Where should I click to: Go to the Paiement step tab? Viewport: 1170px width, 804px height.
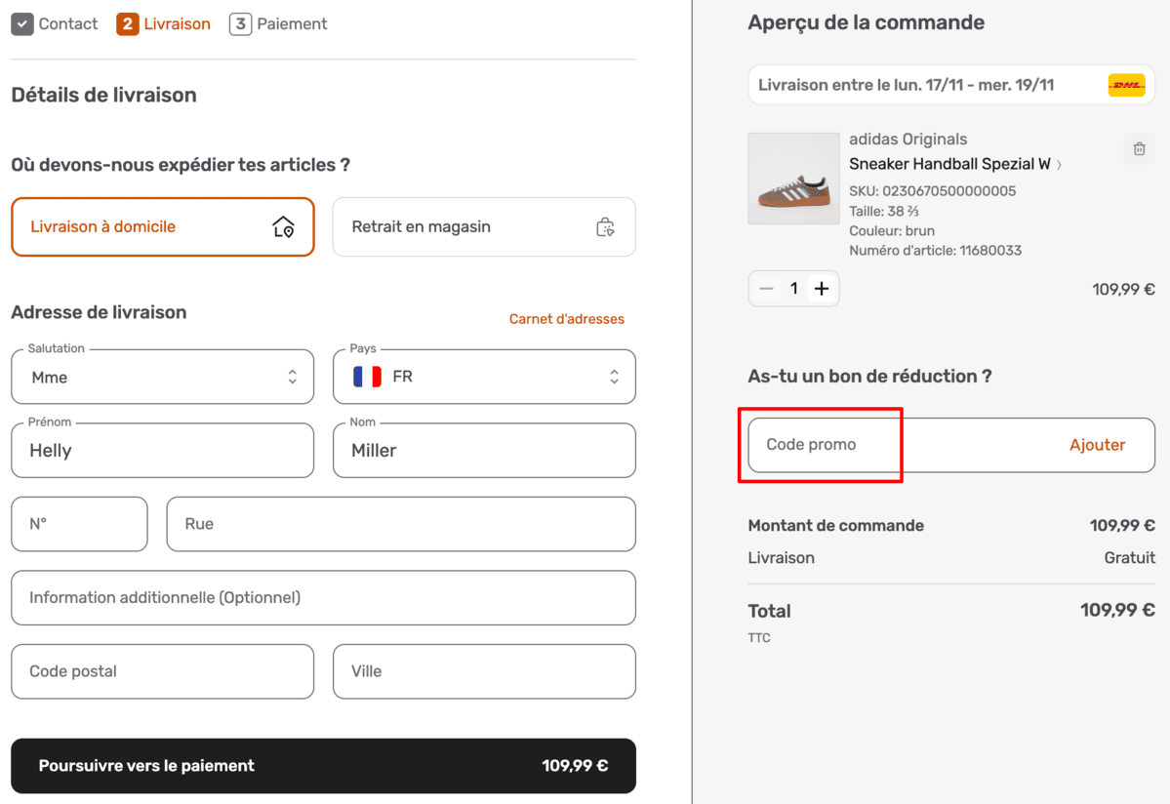279,24
